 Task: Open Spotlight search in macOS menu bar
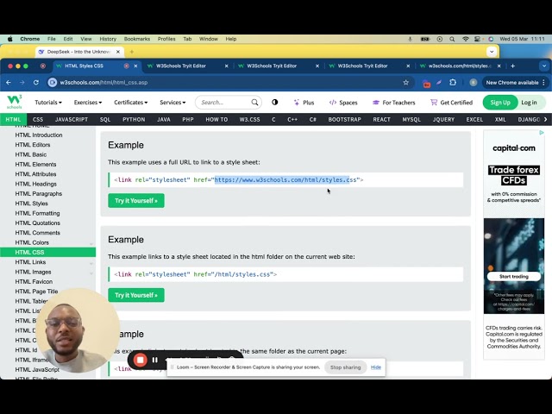pos(452,39)
